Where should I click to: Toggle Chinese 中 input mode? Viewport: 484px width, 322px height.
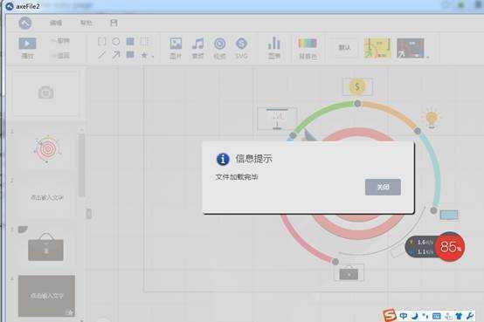point(404,316)
